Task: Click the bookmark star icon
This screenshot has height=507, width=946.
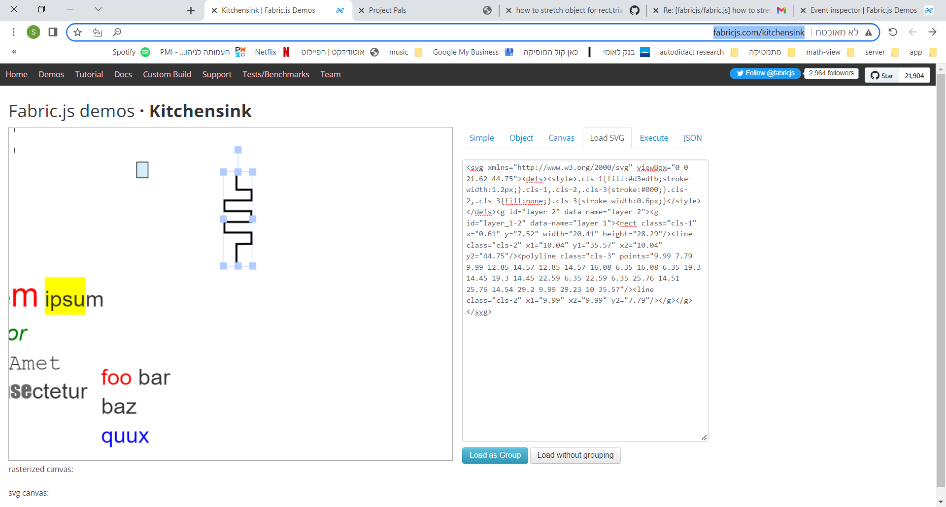Action: coord(77,32)
